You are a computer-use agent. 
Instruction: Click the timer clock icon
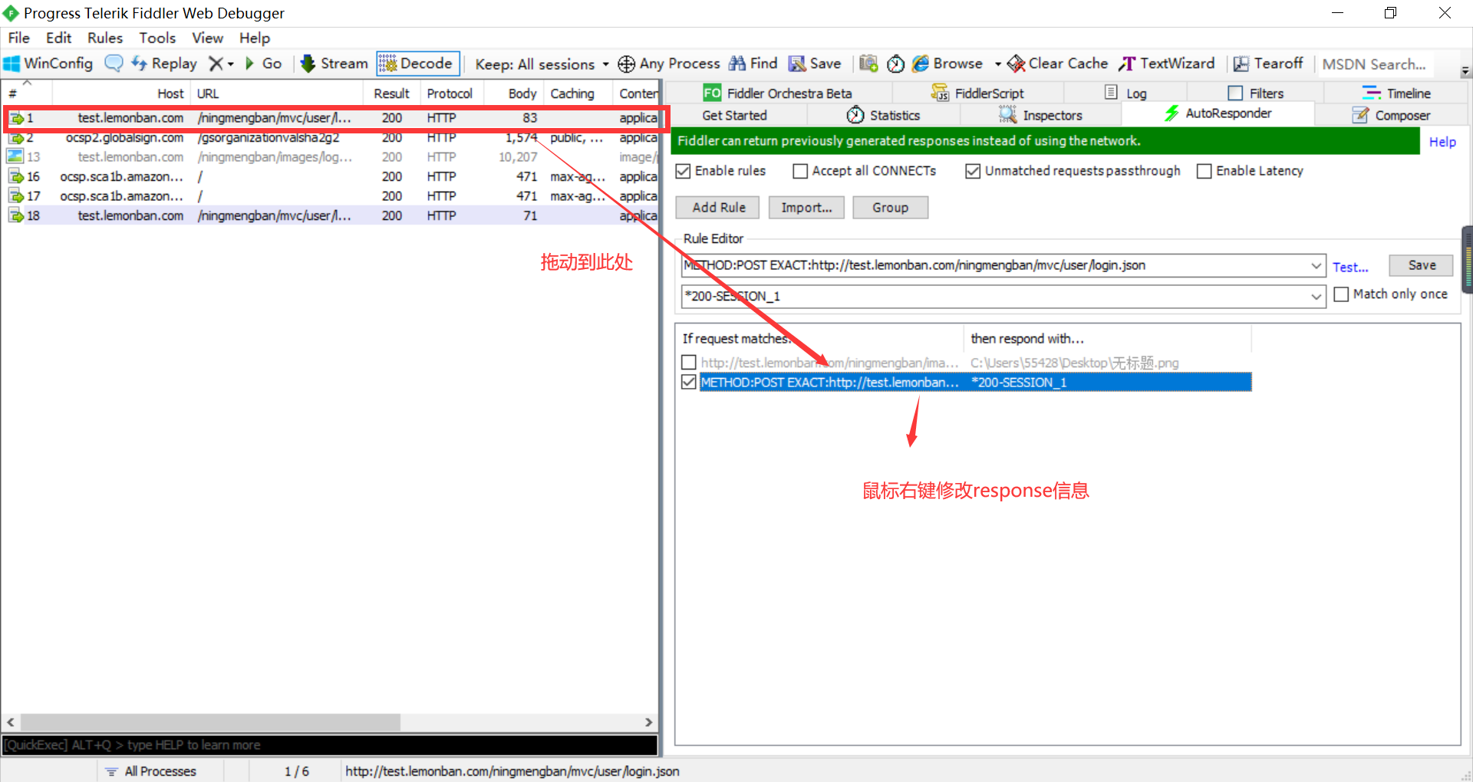click(895, 64)
